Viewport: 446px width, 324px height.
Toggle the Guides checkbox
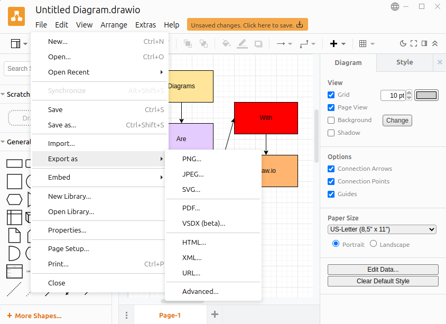331,194
